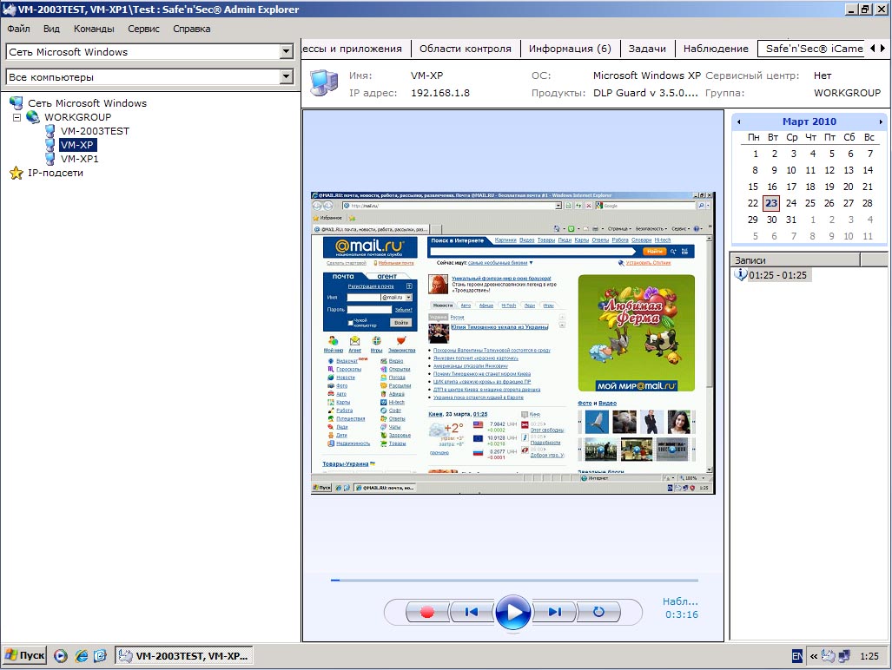Click the info icon of recording 01:25
Screen dimensions: 892x670
(x=741, y=274)
